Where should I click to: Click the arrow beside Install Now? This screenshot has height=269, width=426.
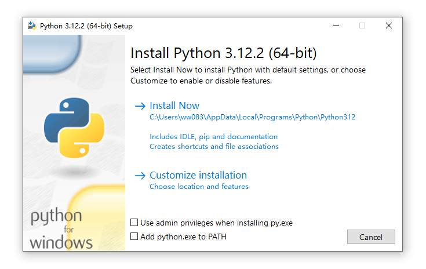140,106
